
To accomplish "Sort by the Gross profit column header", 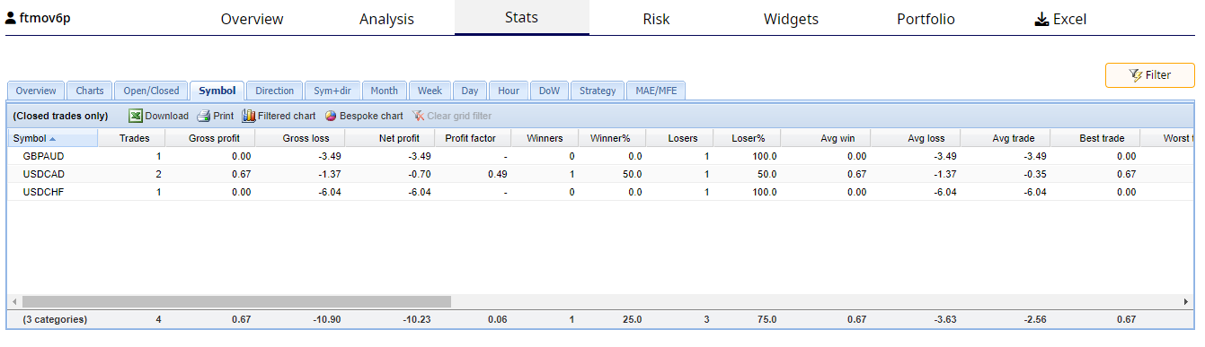I will [x=210, y=138].
